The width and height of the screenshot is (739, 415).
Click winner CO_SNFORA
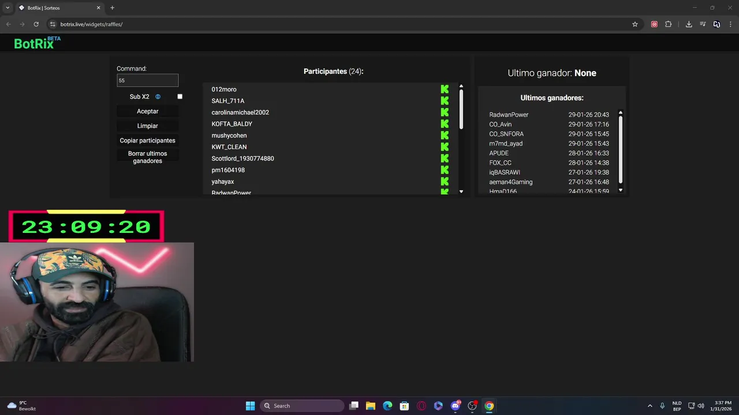point(506,134)
